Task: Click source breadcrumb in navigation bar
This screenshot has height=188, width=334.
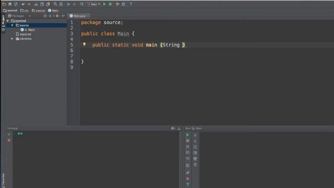Action: [38, 10]
